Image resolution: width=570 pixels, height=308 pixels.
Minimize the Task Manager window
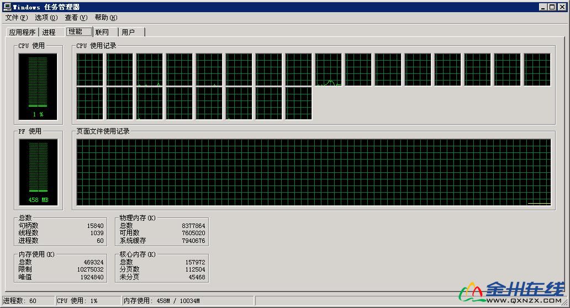pos(543,7)
